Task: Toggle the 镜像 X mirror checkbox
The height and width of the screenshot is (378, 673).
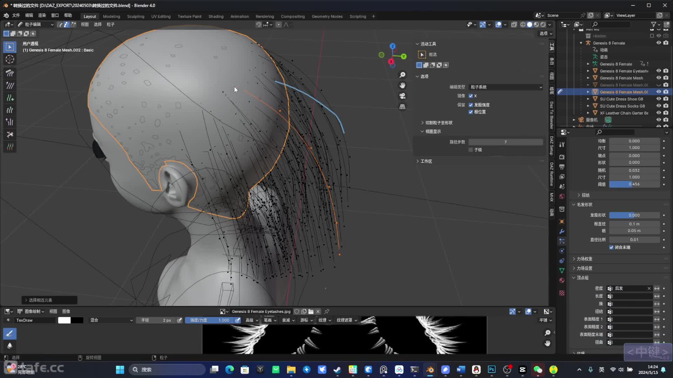Action: 471,96
